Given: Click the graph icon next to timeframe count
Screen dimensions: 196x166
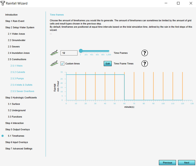Looking at the screenshot, I should click(x=54, y=53).
